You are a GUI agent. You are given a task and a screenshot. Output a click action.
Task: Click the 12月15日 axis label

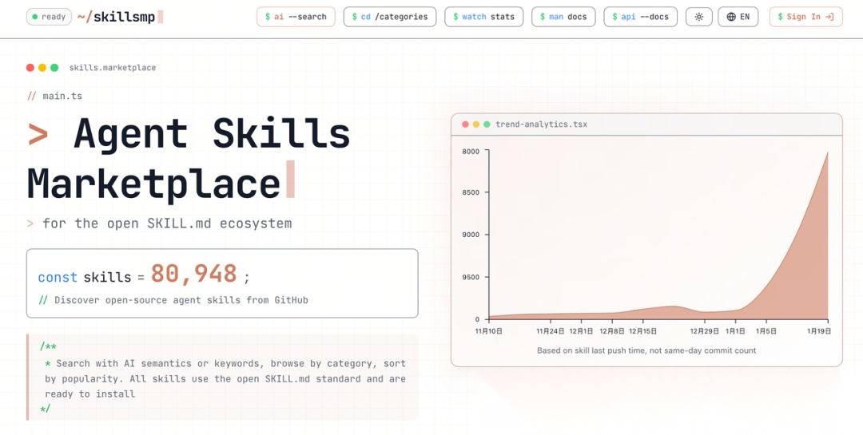point(642,331)
